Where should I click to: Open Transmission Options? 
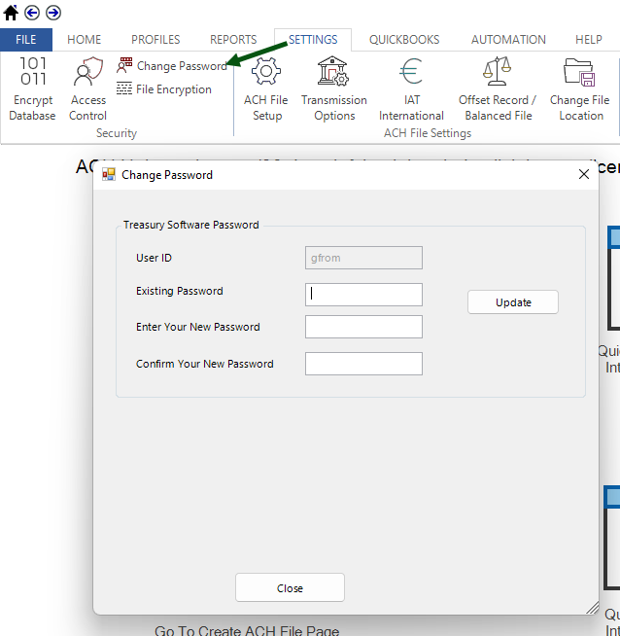[x=334, y=88]
